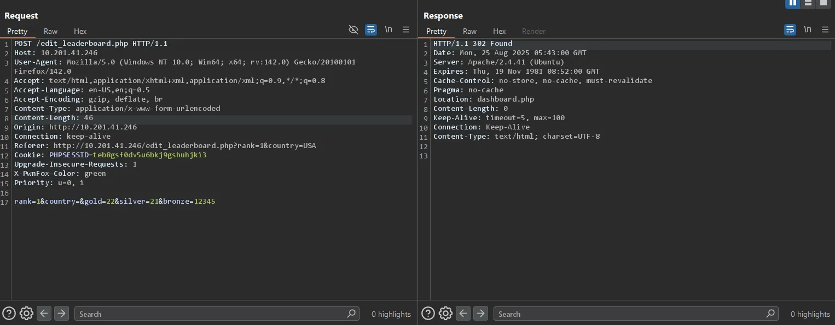Screen dimensions: 835x325
Task: Click the Content-Type urlencoded header
Action: point(117,109)
